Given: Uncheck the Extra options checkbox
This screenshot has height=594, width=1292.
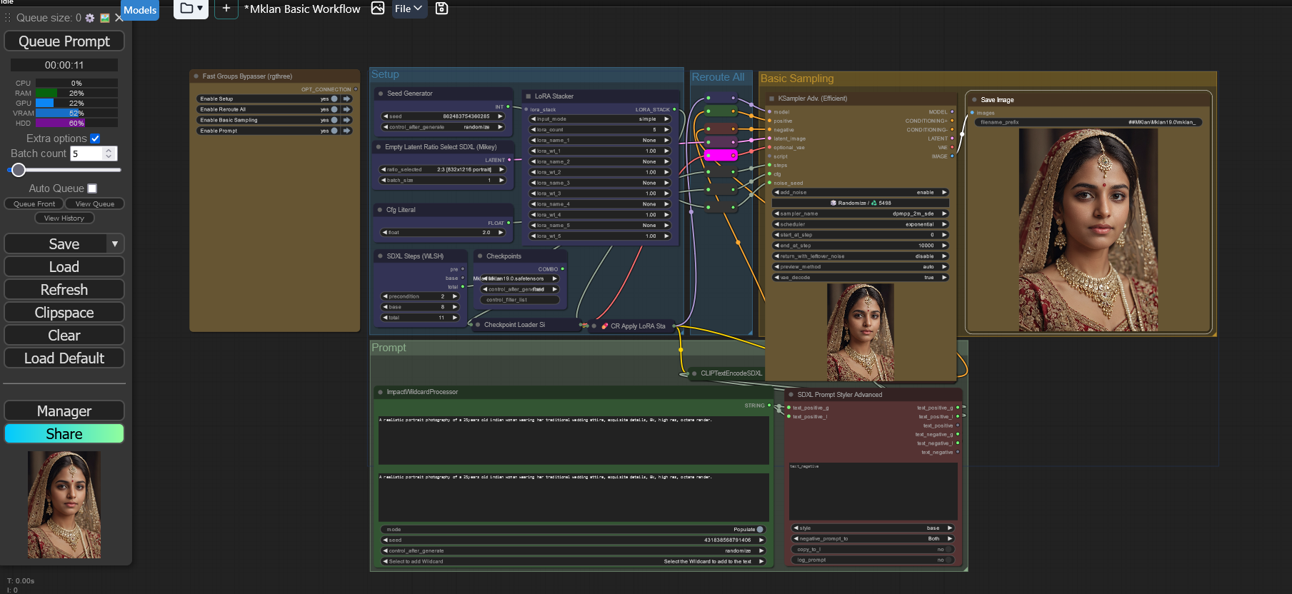Looking at the screenshot, I should tap(95, 139).
